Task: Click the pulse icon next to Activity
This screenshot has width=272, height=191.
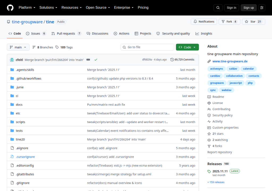Action: point(209,121)
